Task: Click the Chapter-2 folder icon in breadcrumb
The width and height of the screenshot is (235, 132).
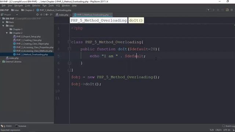Action: point(22,10)
